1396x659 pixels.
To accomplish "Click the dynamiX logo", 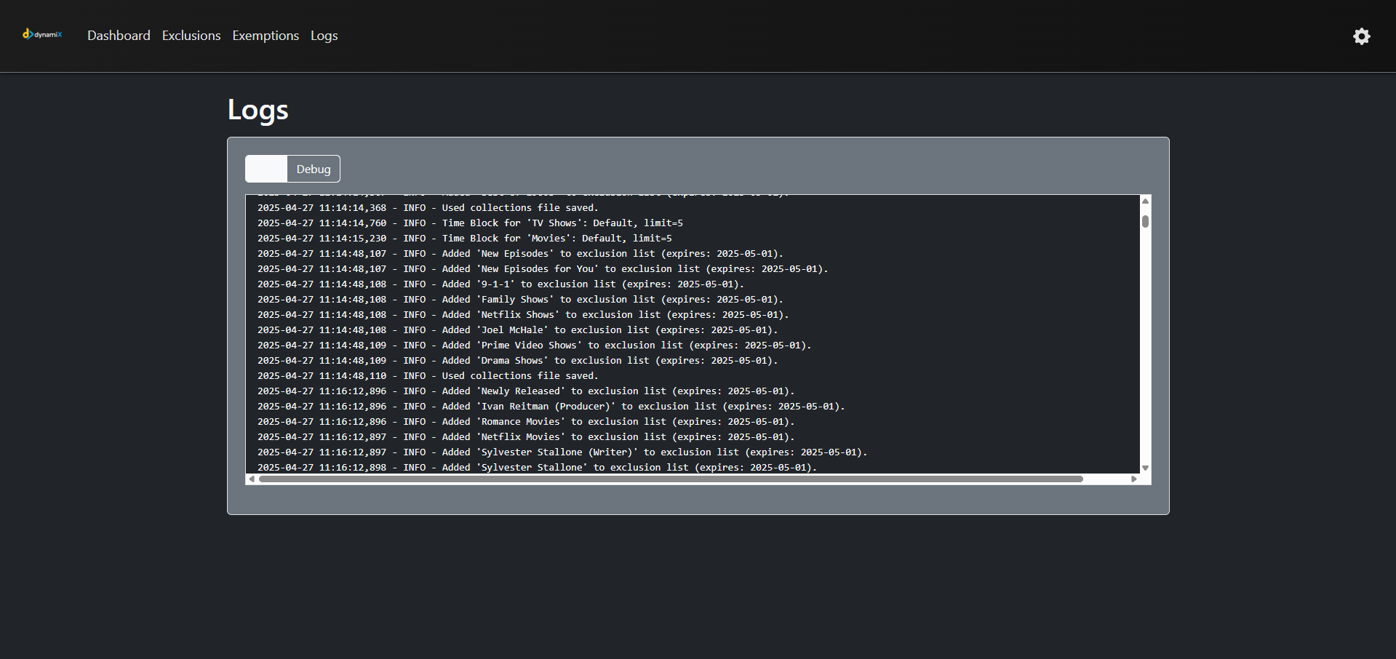I will pos(42,34).
